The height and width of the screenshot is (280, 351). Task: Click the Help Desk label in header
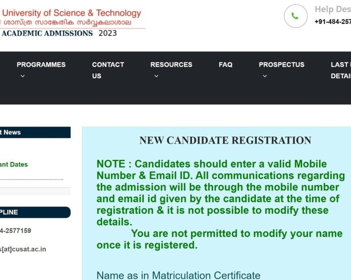tap(332, 9)
